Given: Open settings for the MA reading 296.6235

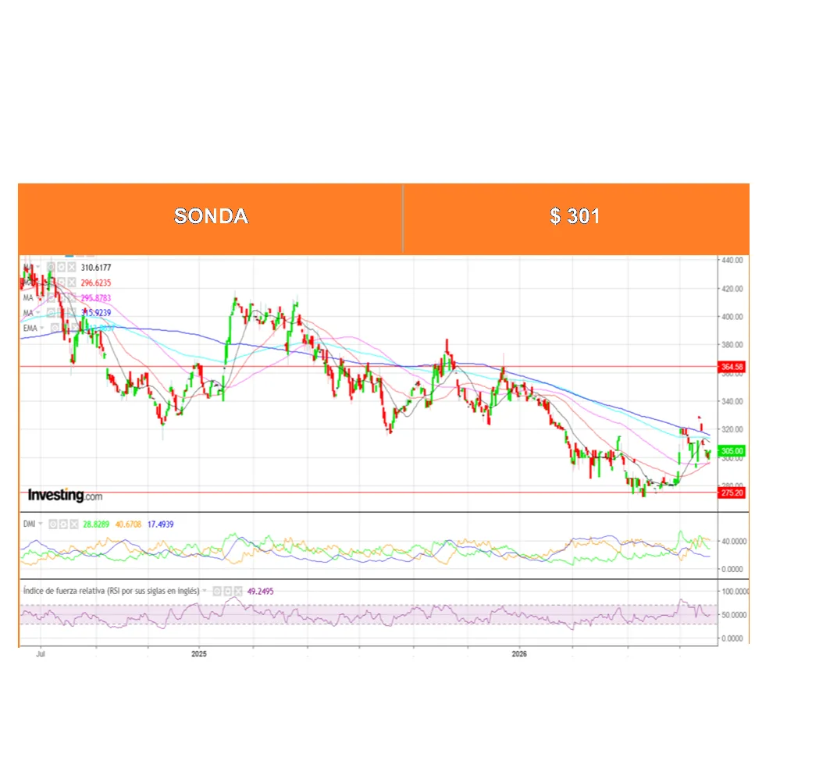Looking at the screenshot, I should (x=62, y=282).
